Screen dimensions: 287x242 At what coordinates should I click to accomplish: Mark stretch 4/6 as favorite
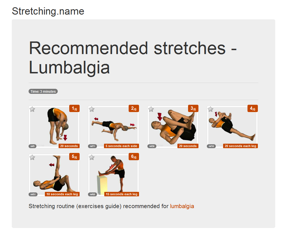[211, 109]
